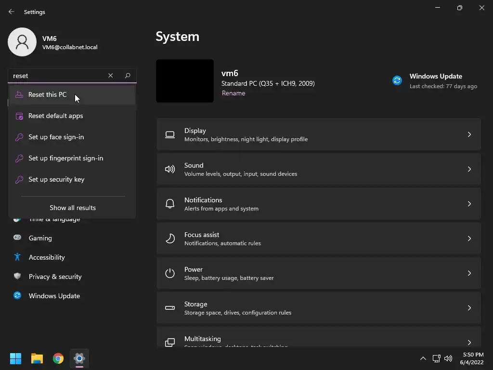
Task: Click the Storage row title text
Action: pyautogui.click(x=195, y=304)
